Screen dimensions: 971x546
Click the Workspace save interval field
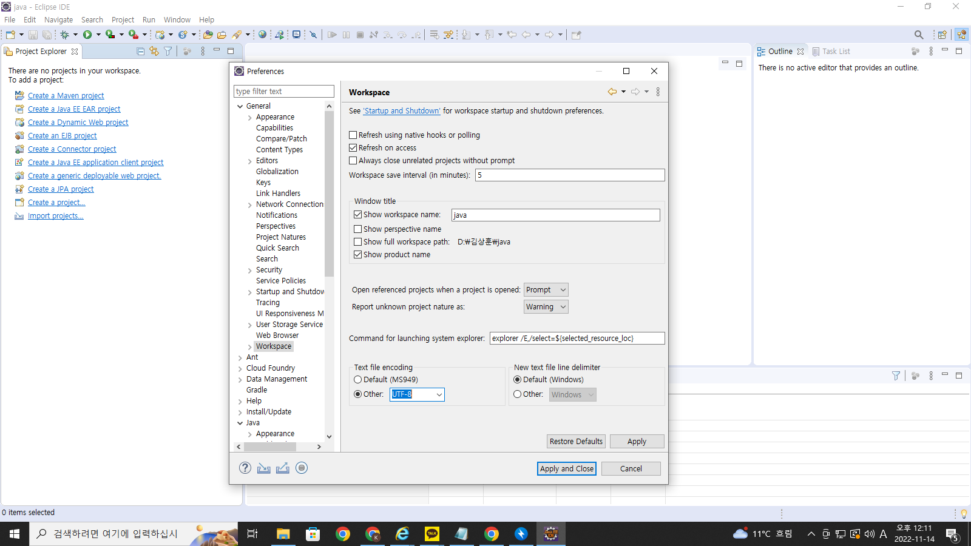pyautogui.click(x=570, y=175)
